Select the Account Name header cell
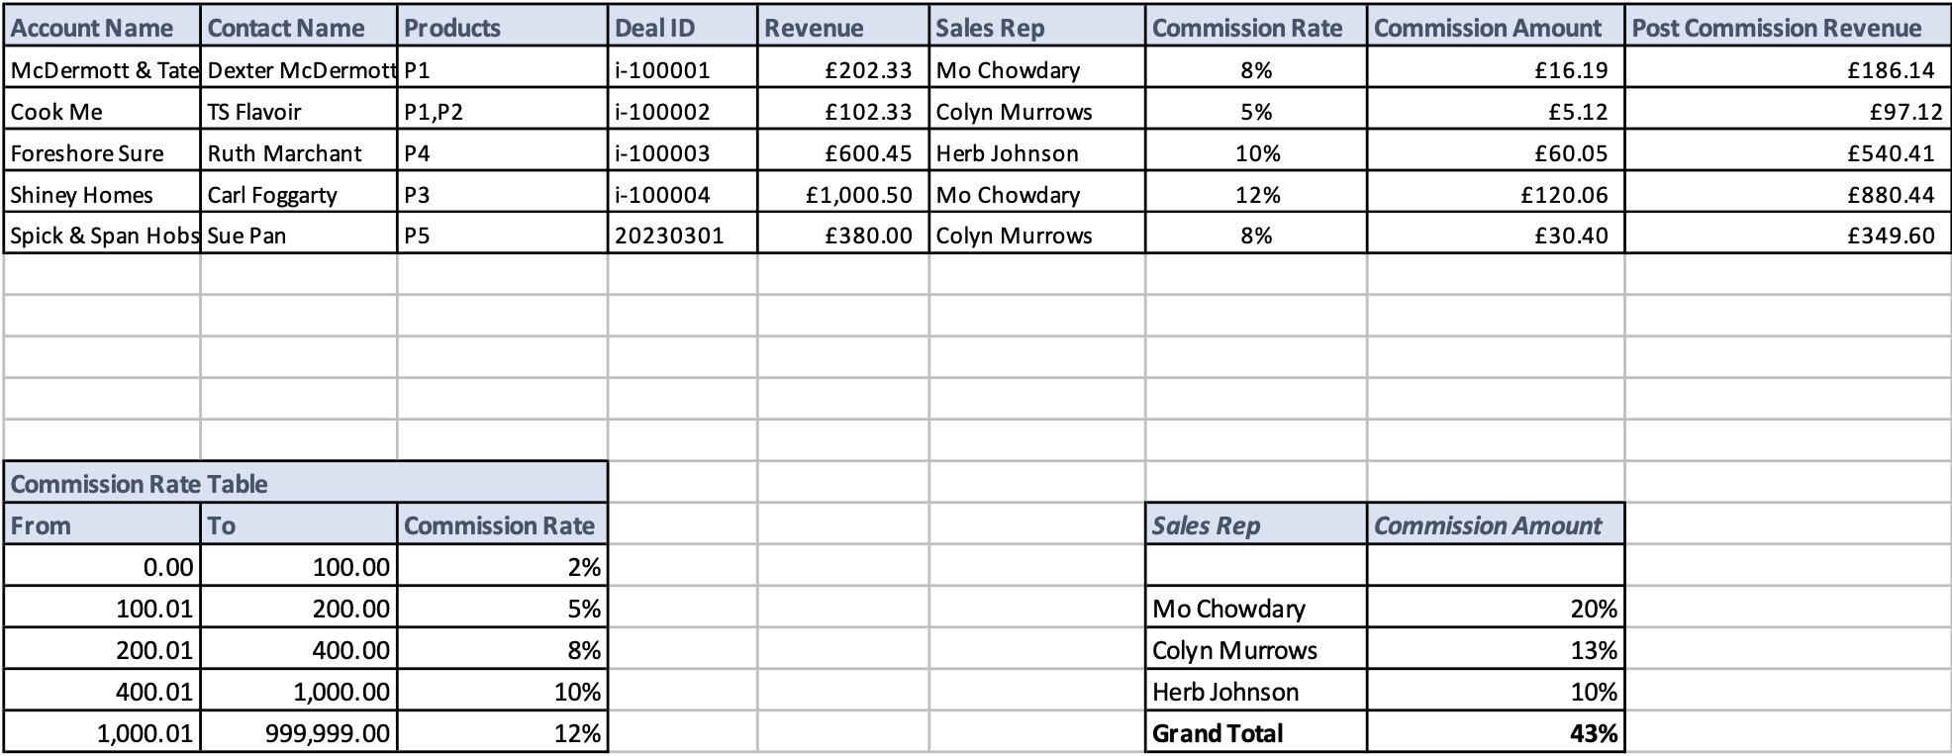1952x756 pixels. (102, 28)
